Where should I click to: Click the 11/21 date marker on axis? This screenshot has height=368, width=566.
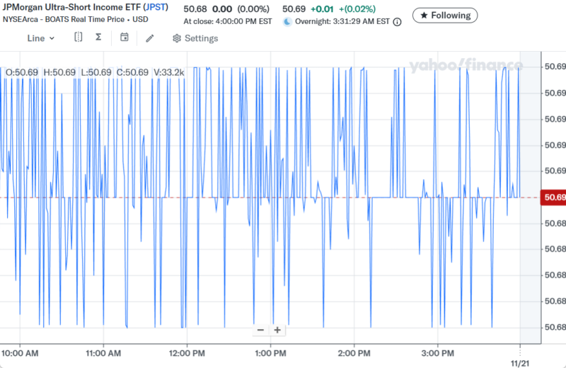point(520,361)
